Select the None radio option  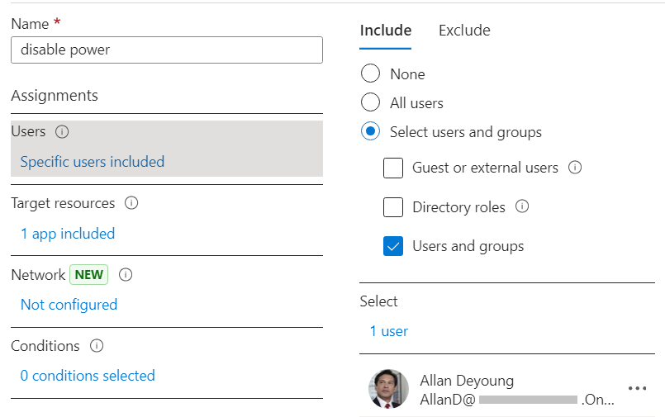(x=370, y=73)
